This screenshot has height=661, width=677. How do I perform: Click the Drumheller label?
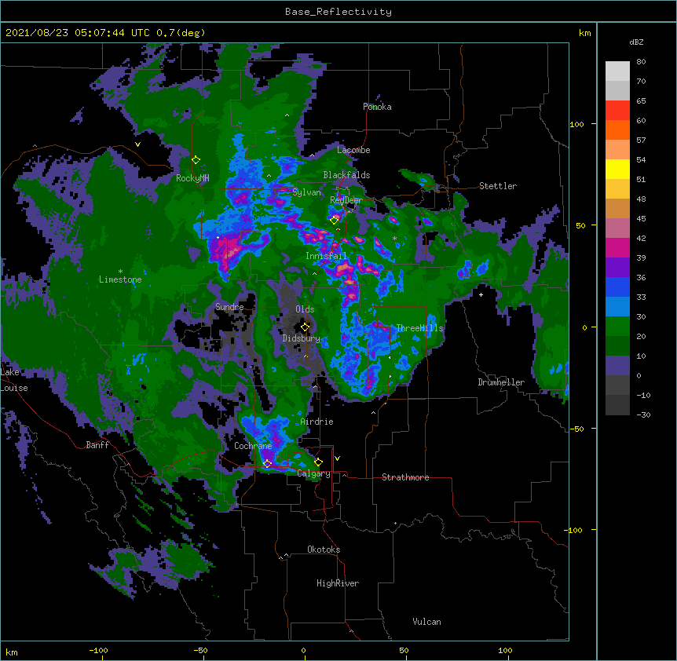point(501,382)
